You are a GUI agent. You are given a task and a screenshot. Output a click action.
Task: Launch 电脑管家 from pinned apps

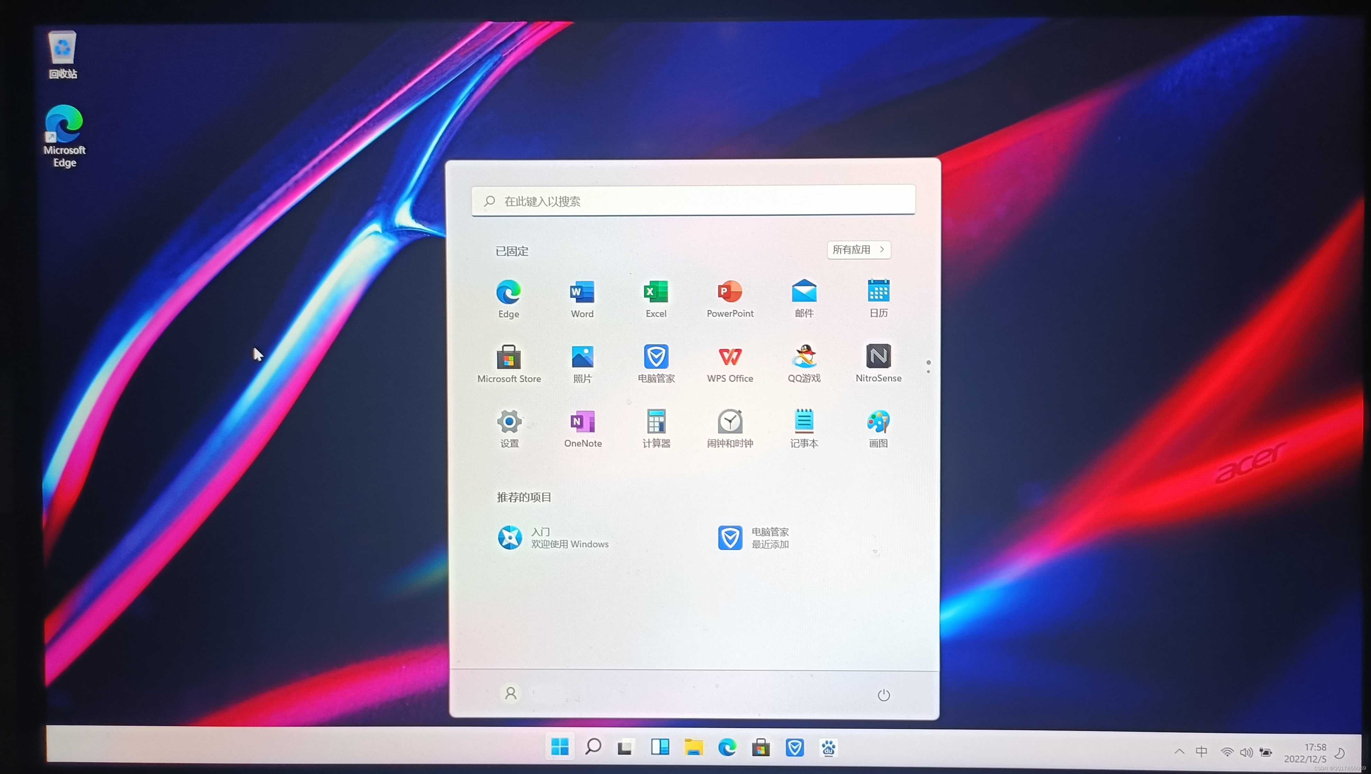tap(656, 363)
